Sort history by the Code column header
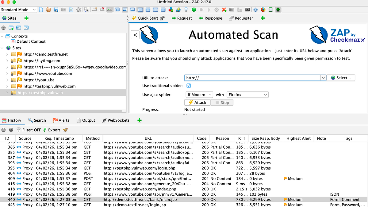Screen dimensions: 368x207 click(x=201, y=138)
